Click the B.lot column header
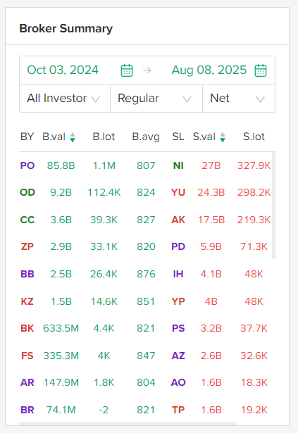 104,137
